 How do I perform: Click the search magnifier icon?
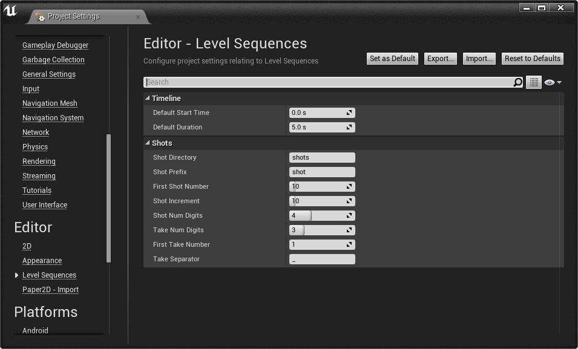517,82
